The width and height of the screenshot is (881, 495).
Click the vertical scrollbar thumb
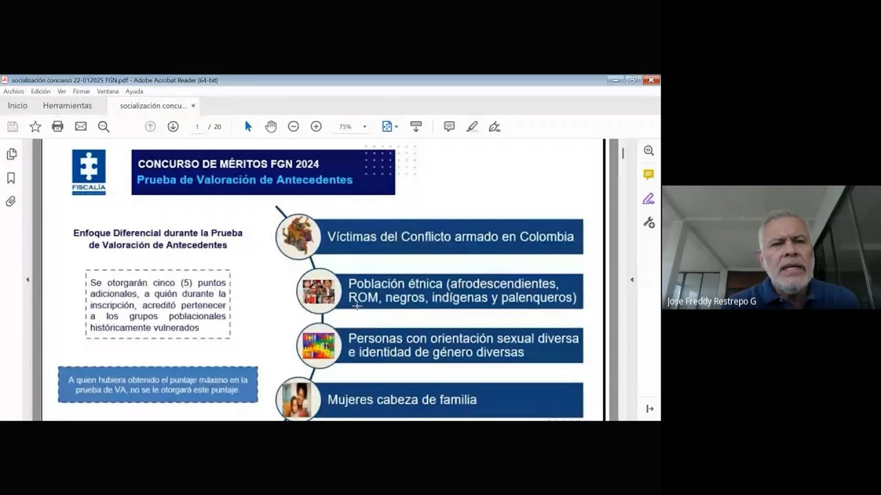[623, 153]
